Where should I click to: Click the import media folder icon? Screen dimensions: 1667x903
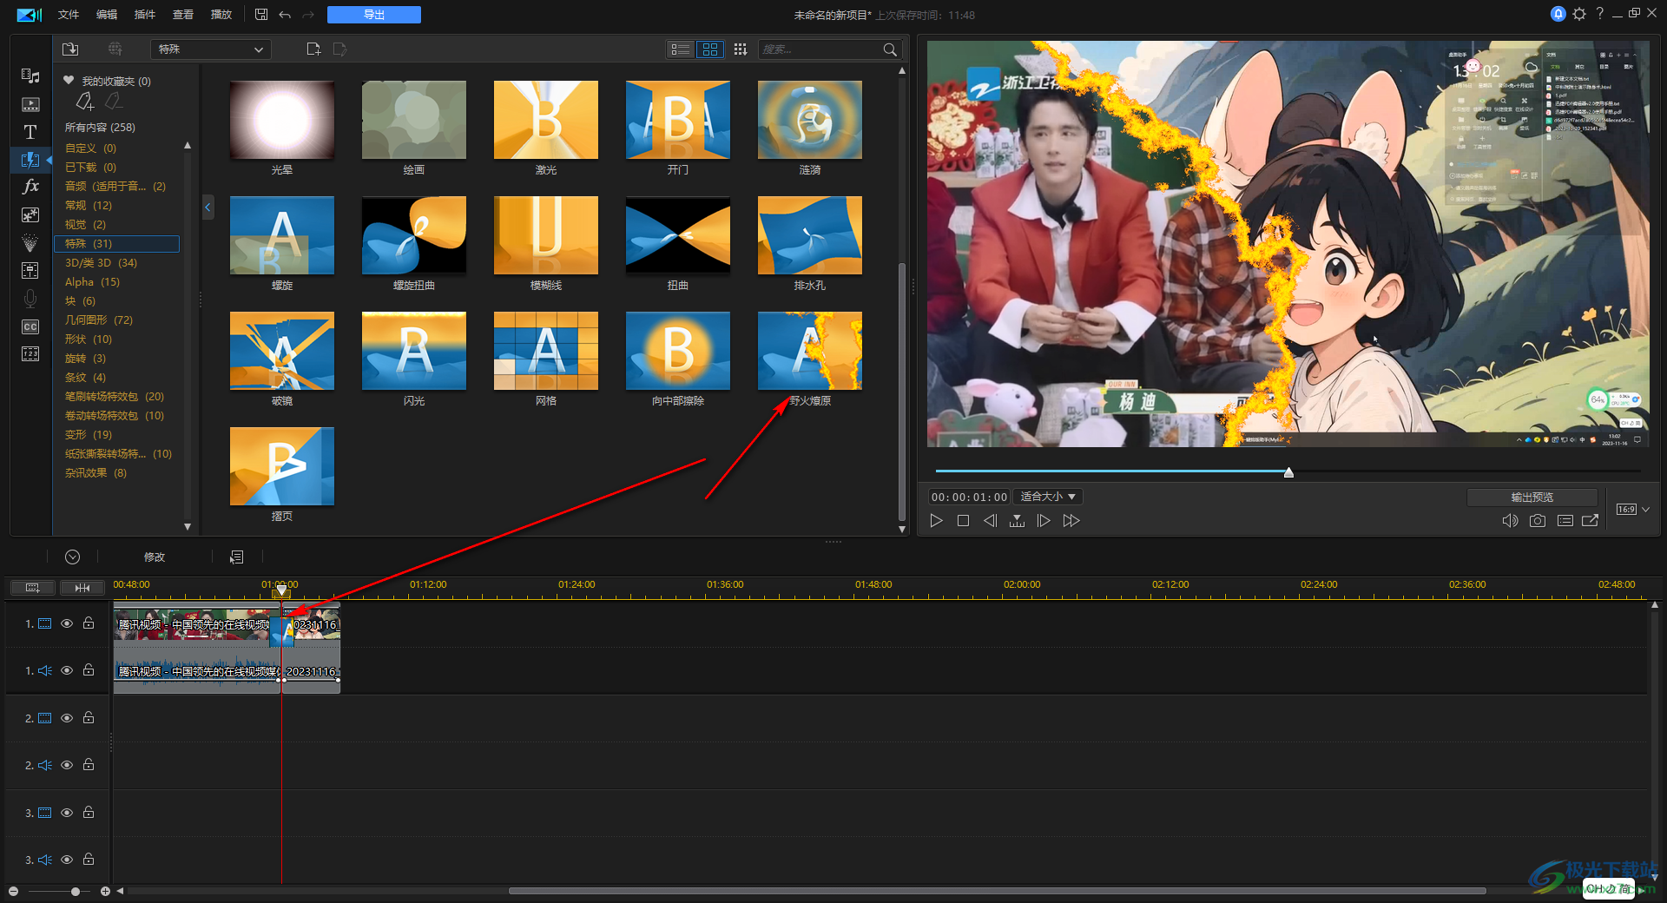tap(70, 49)
